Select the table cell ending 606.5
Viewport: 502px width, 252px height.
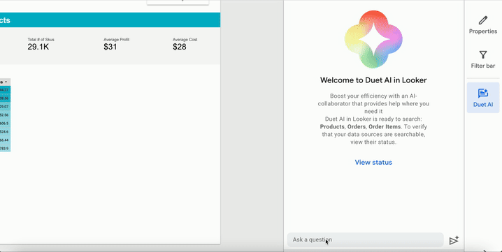click(5, 123)
